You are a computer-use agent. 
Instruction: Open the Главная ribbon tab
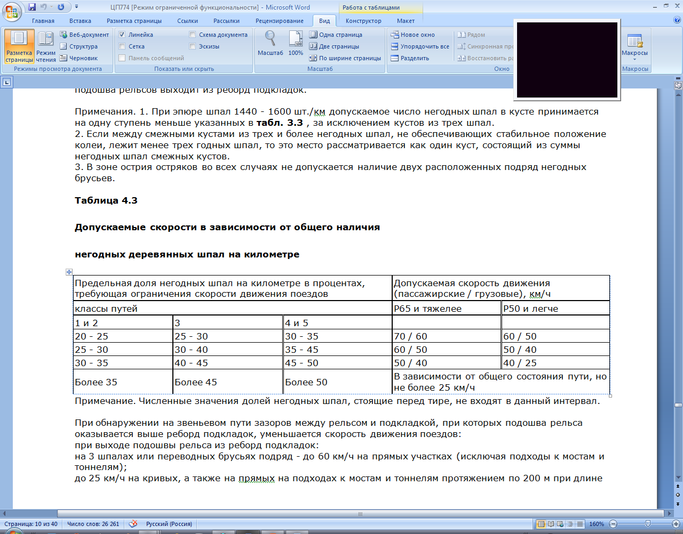pyautogui.click(x=43, y=21)
